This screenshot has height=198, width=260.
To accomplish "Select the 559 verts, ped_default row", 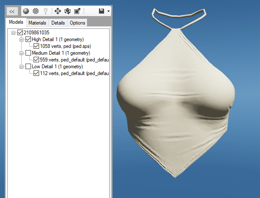I will pos(74,60).
